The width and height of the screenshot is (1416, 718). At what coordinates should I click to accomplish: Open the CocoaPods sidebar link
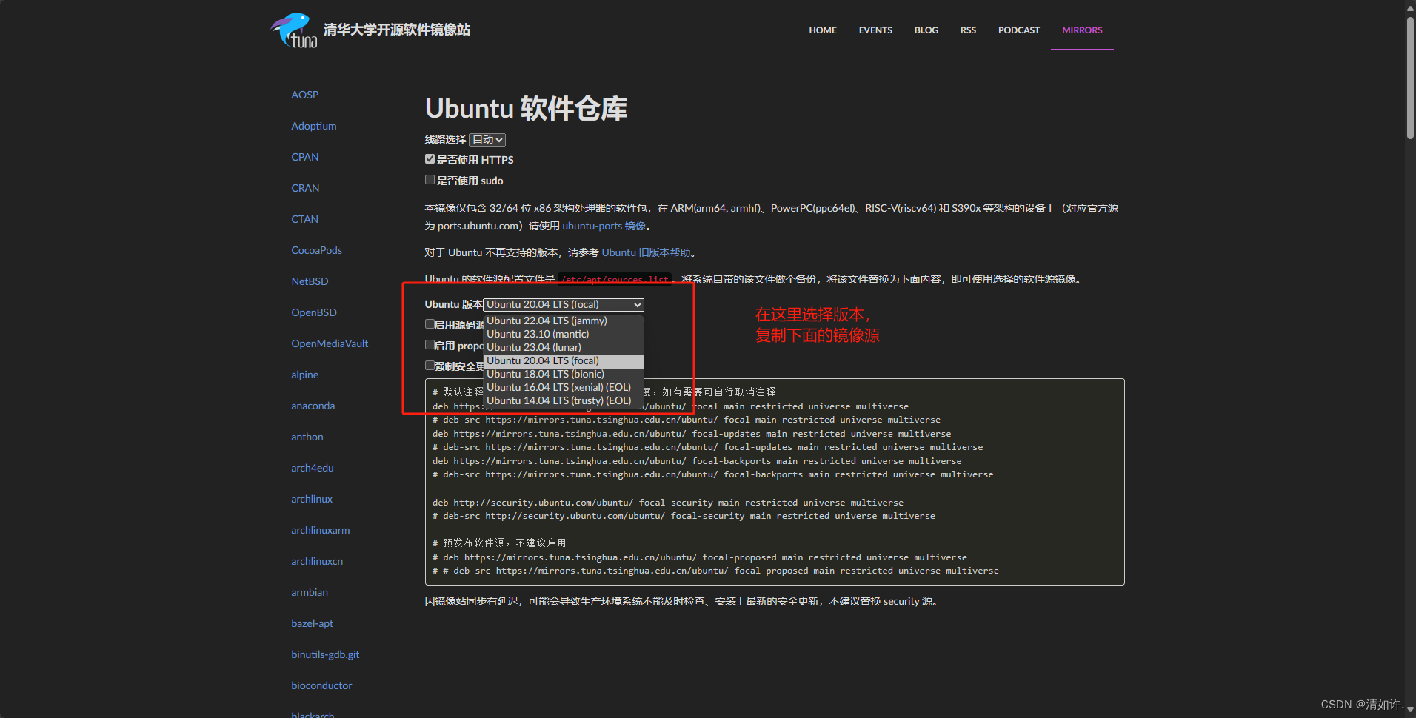tap(316, 250)
